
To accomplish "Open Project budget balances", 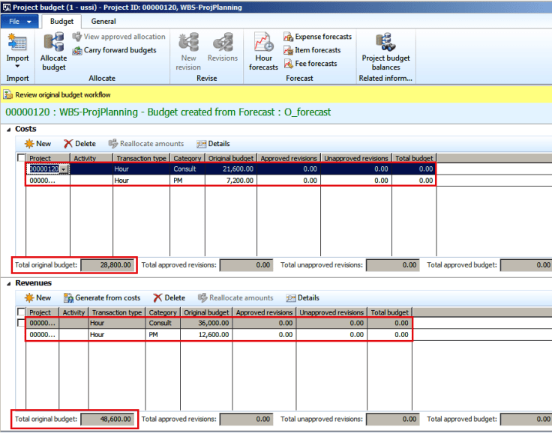I will pos(385,45).
